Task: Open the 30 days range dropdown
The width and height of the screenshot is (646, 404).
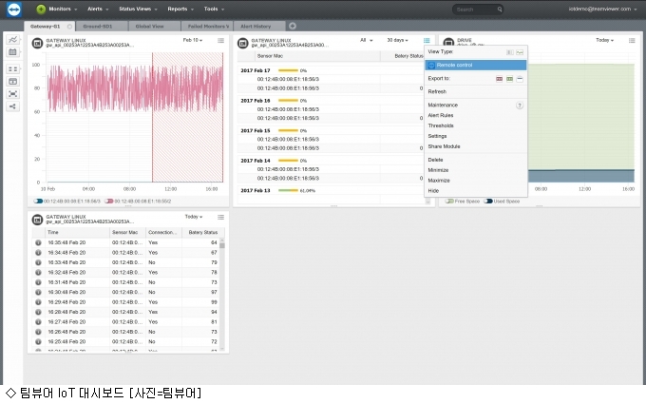Action: pos(397,40)
